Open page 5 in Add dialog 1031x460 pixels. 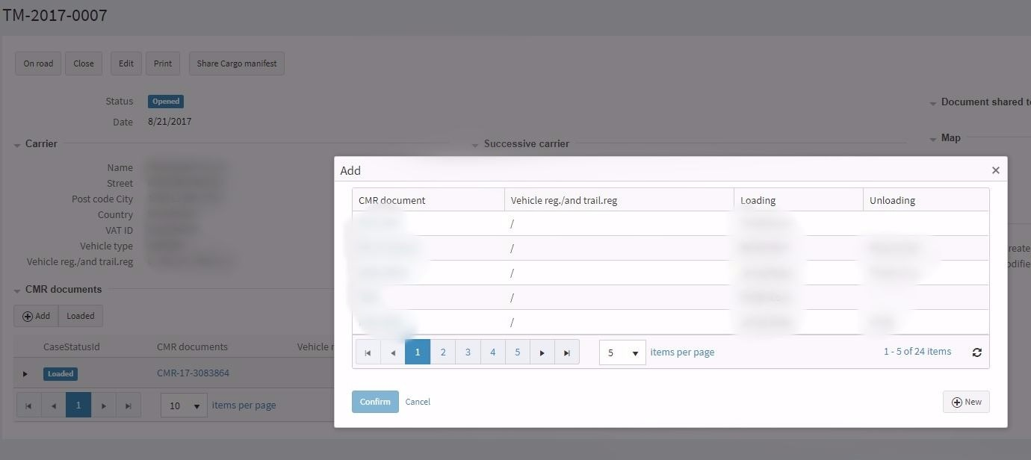click(517, 352)
